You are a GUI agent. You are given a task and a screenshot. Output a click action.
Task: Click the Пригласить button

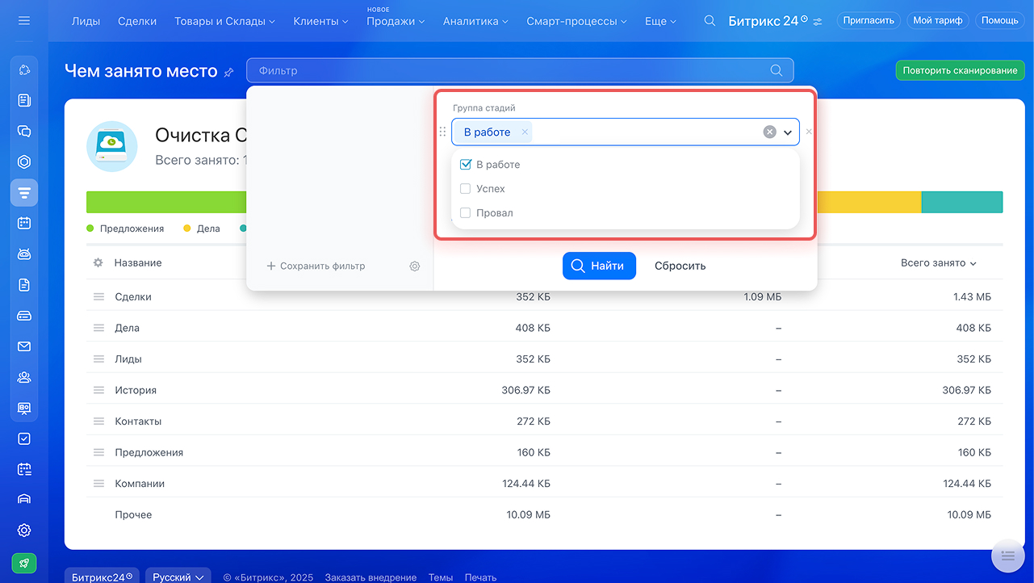pyautogui.click(x=868, y=20)
